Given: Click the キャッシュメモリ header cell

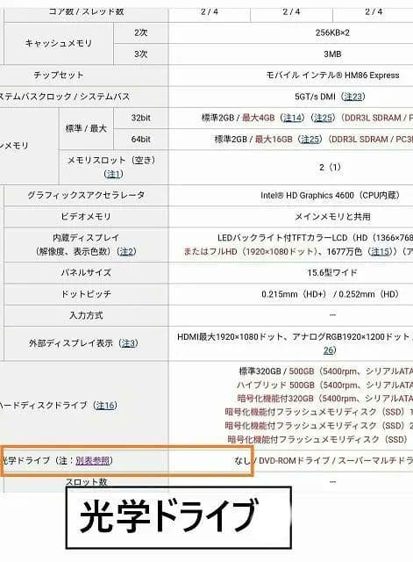Looking at the screenshot, I should click(x=59, y=43).
